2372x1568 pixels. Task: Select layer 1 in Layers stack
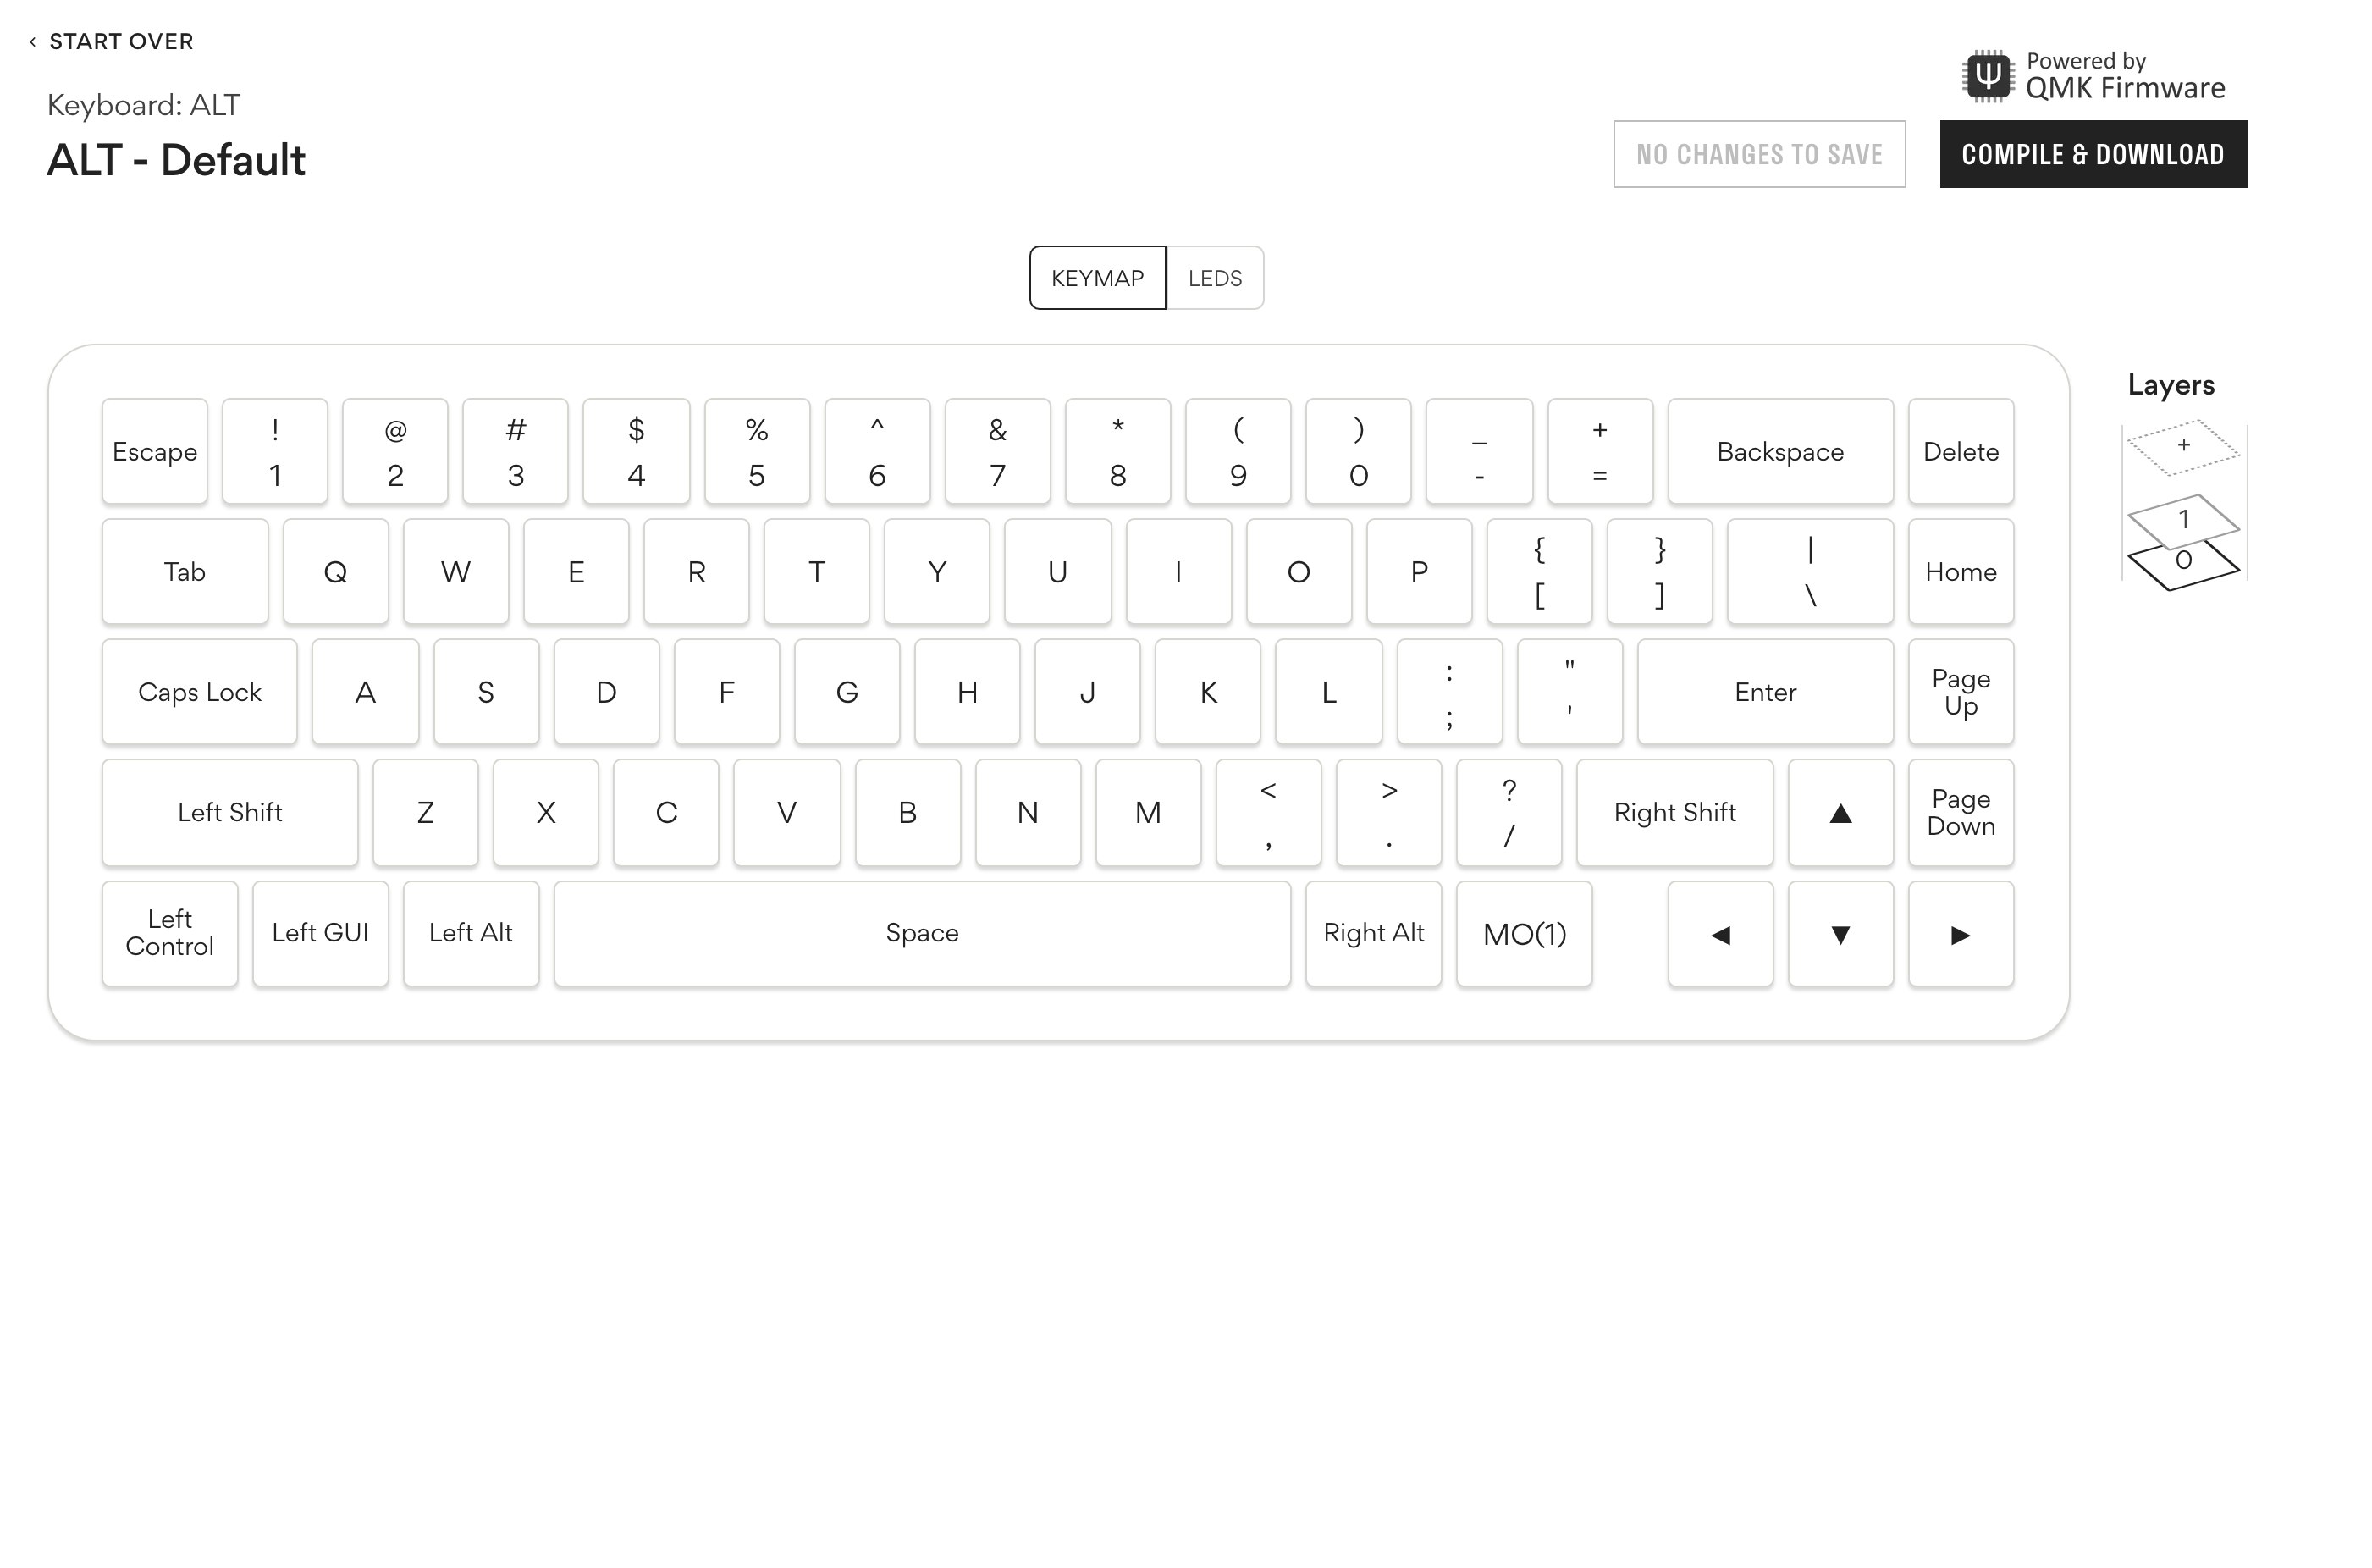click(x=2183, y=519)
